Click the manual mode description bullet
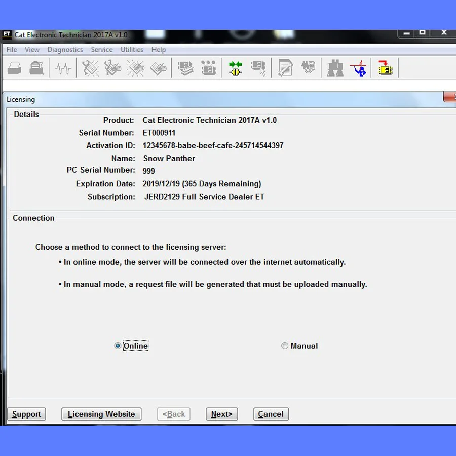Screen dimensions: 456x456 [x=213, y=284]
